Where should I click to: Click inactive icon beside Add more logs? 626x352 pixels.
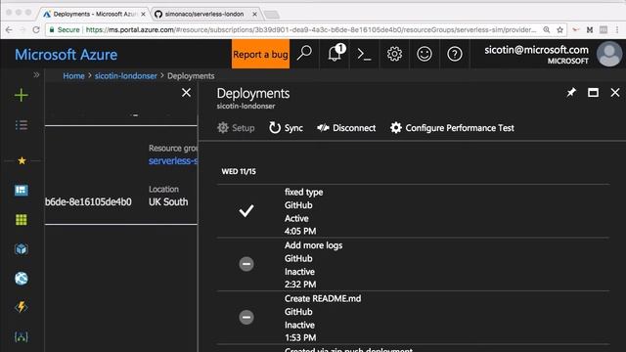[x=246, y=264]
